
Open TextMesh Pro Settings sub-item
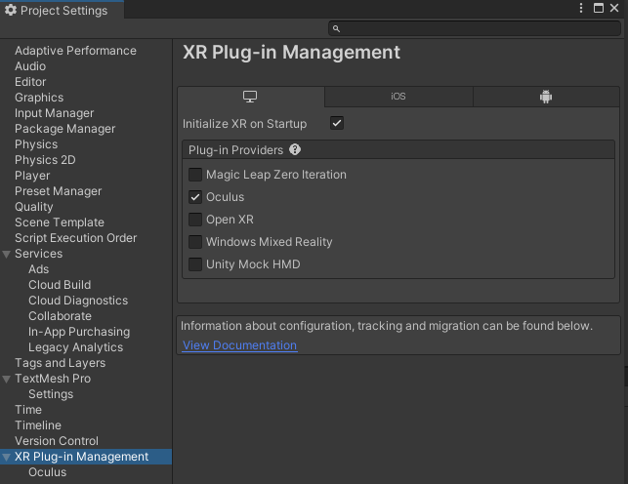click(51, 393)
